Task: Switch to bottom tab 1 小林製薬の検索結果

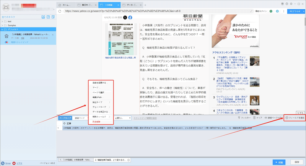Action: tap(75, 160)
